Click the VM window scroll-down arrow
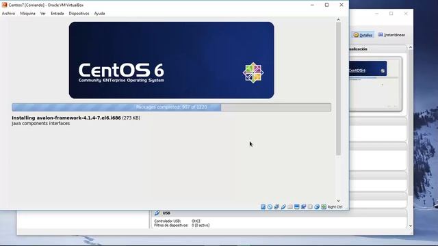The height and width of the screenshot is (246, 438). tap(338, 201)
